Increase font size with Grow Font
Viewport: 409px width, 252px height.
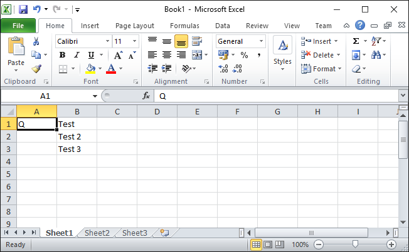pyautogui.click(x=118, y=55)
